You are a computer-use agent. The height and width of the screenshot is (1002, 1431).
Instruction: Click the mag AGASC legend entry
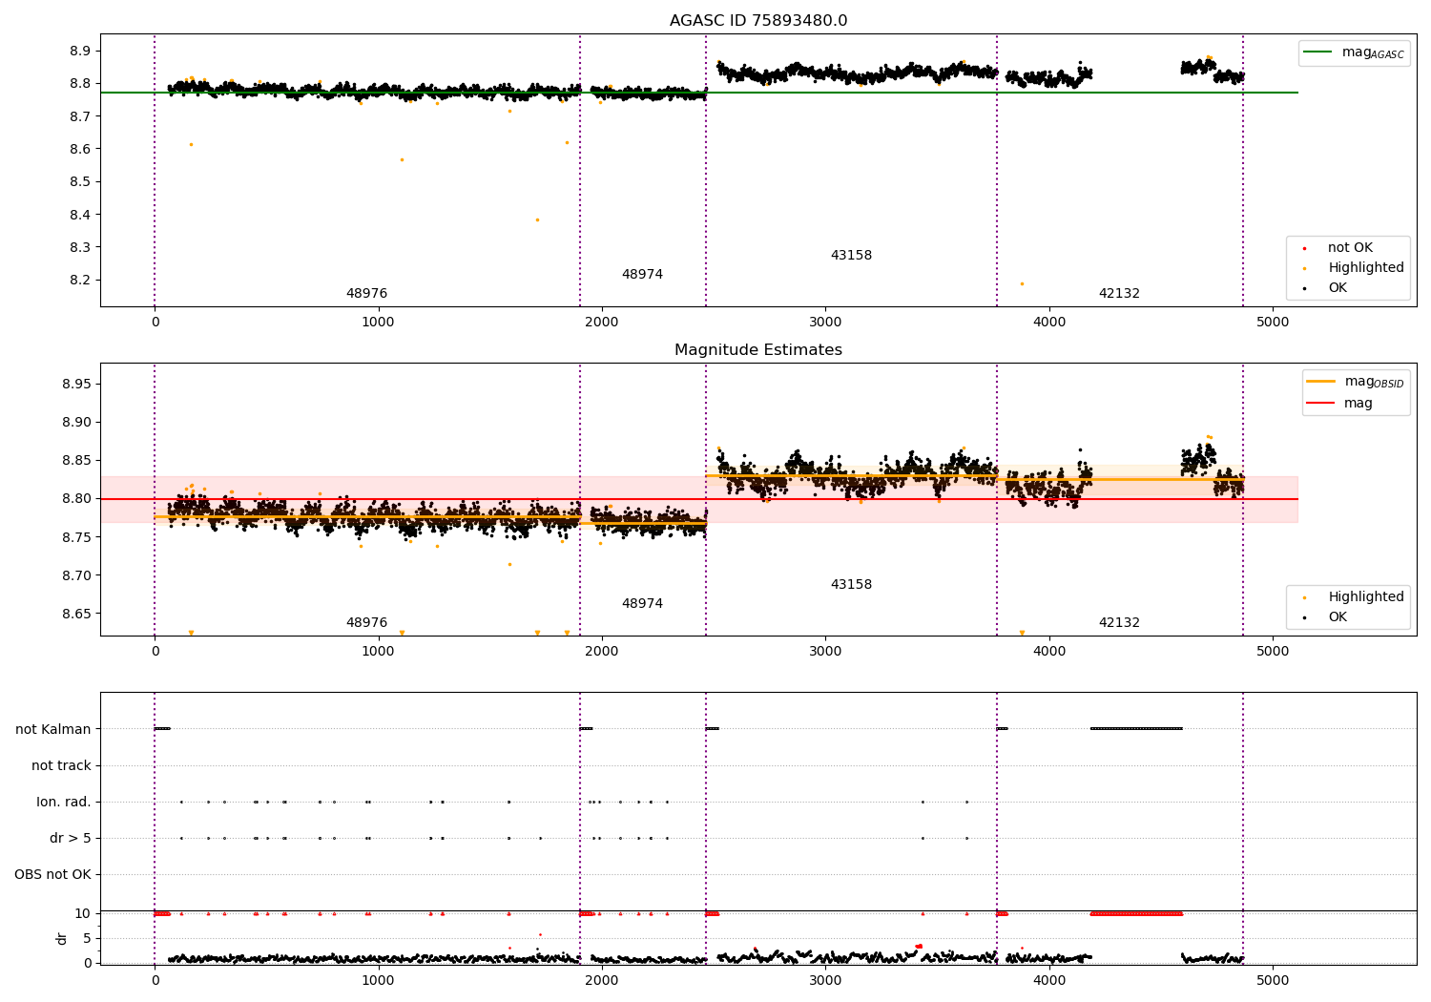(1354, 52)
